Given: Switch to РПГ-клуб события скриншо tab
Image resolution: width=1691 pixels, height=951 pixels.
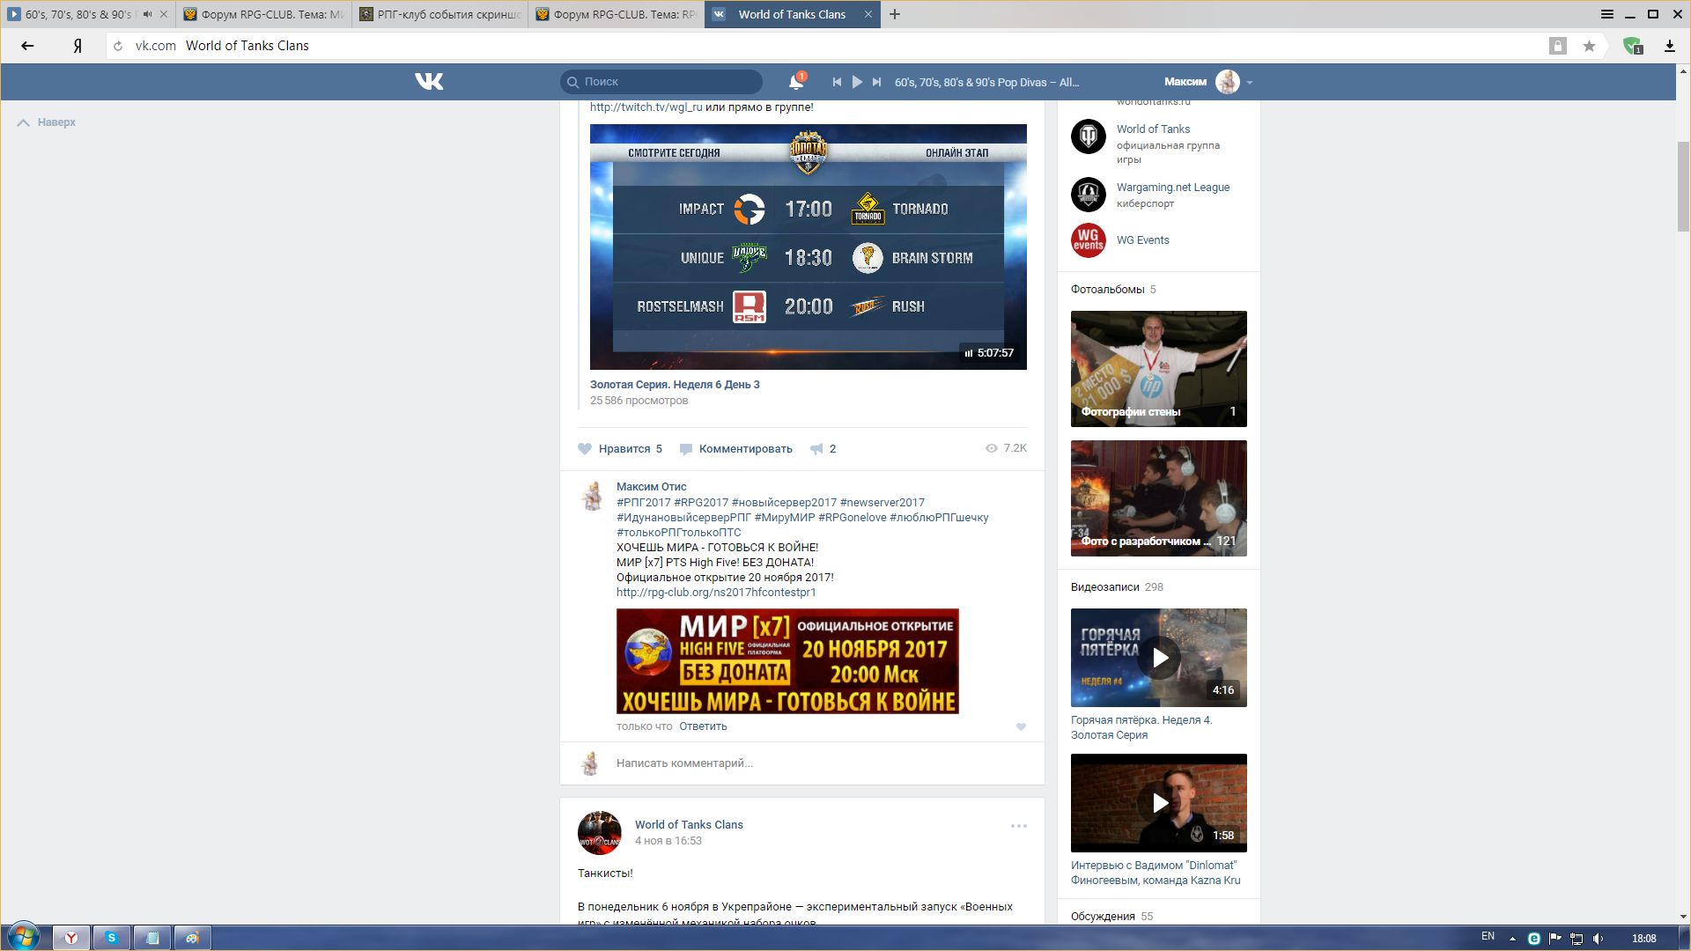Looking at the screenshot, I should point(440,14).
